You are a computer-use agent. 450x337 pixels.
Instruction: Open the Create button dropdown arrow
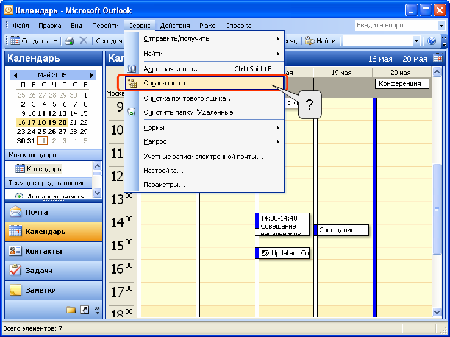click(x=55, y=41)
